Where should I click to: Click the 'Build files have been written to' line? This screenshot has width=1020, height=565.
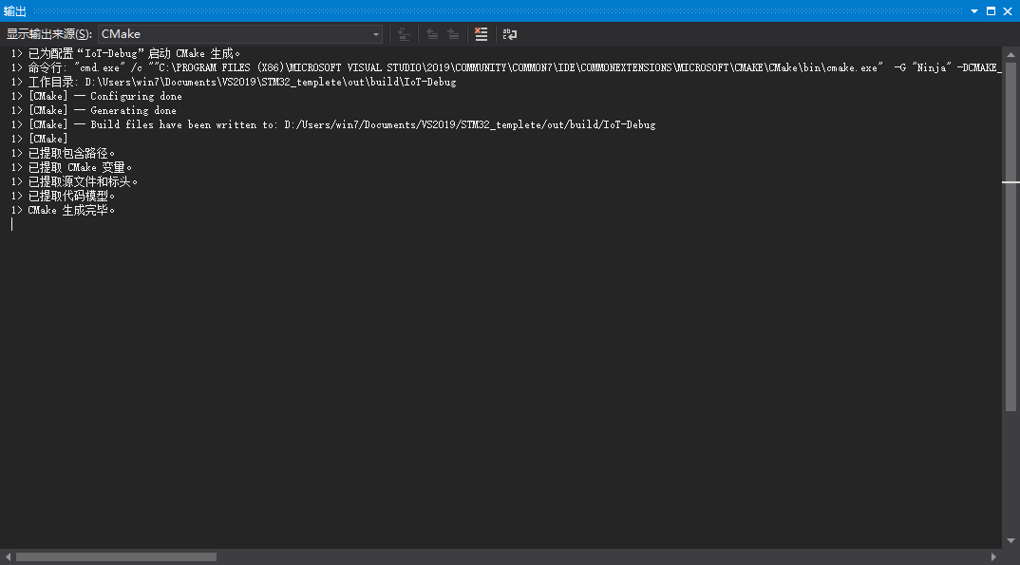[333, 124]
